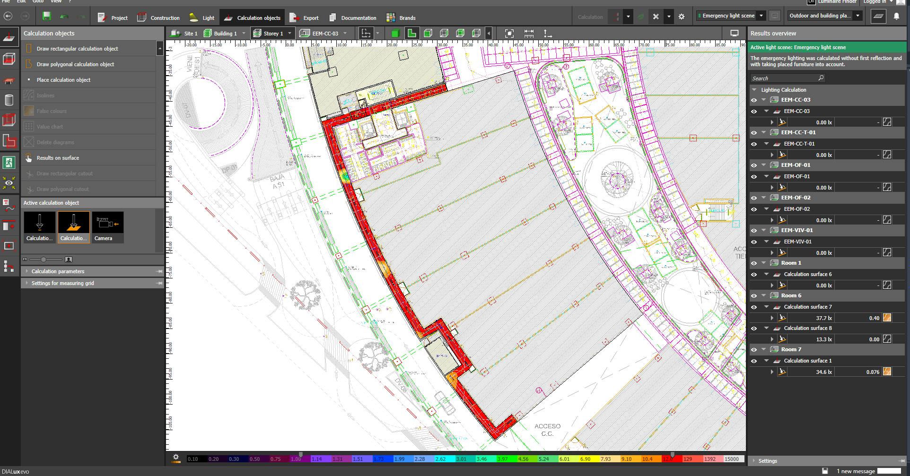Click Draw rectangular calculation object
The image size is (910, 476).
click(78, 49)
